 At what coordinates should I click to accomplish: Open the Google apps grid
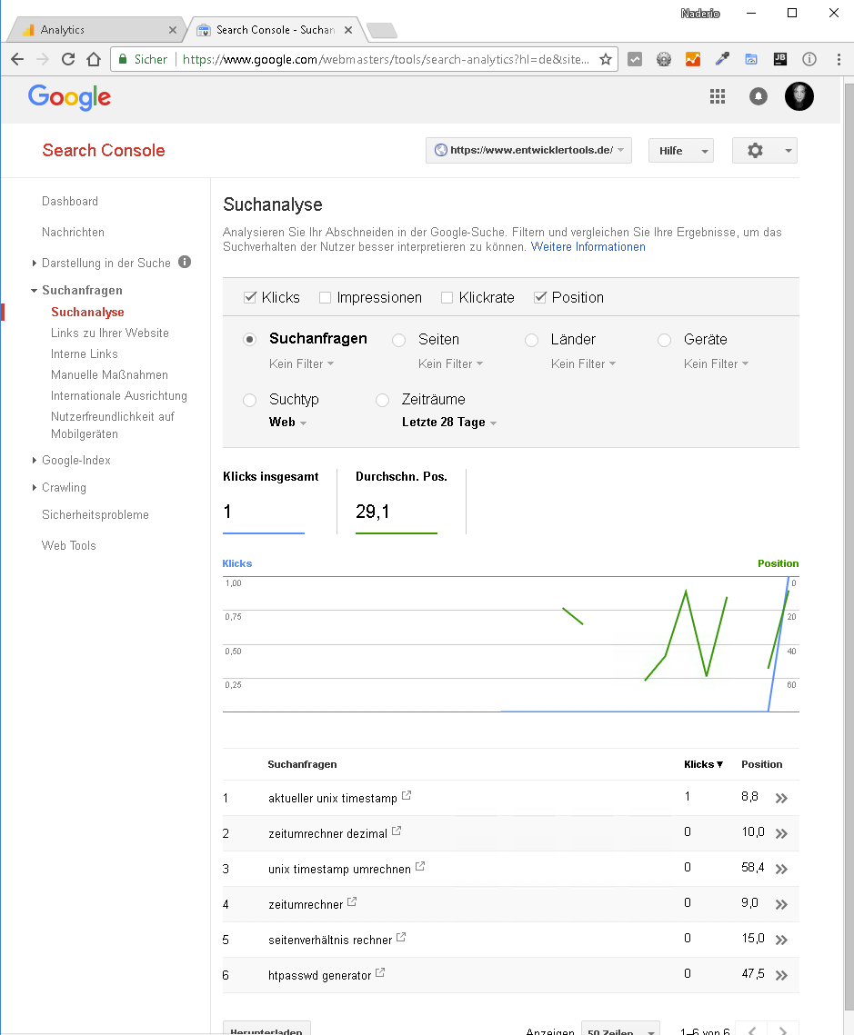click(718, 97)
